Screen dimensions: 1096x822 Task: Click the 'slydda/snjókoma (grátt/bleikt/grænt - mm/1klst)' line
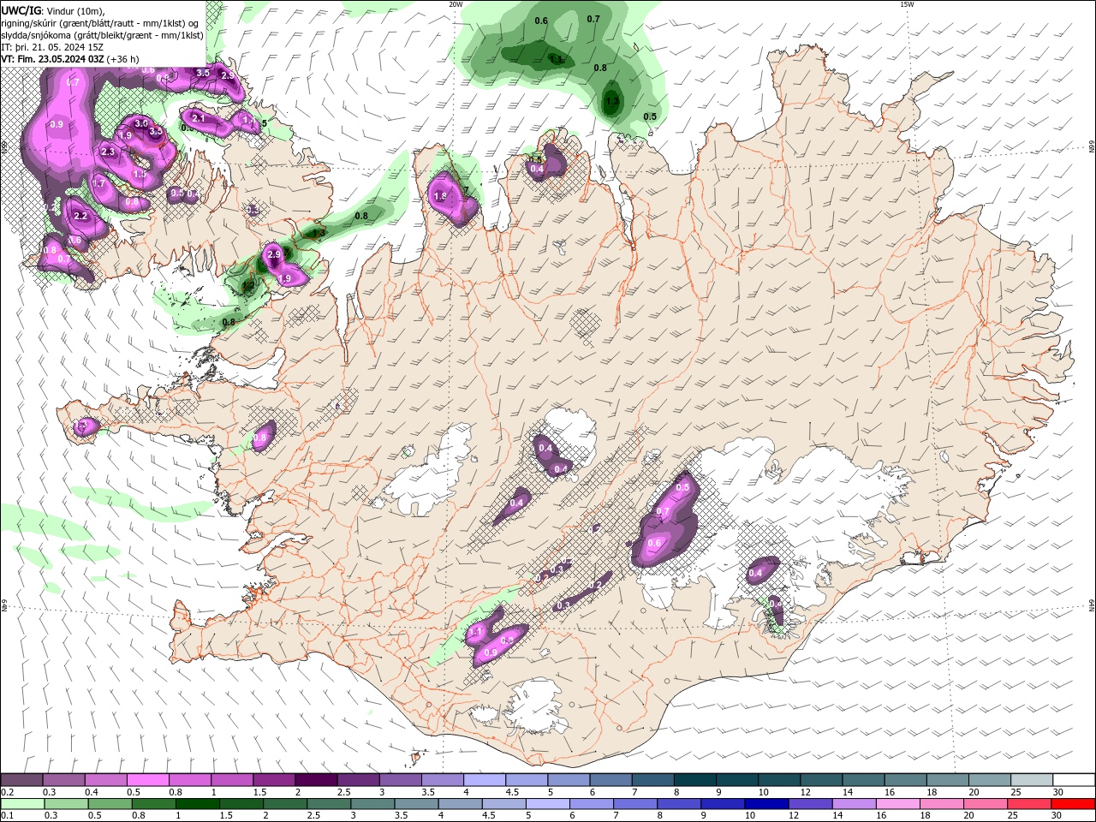(x=103, y=35)
